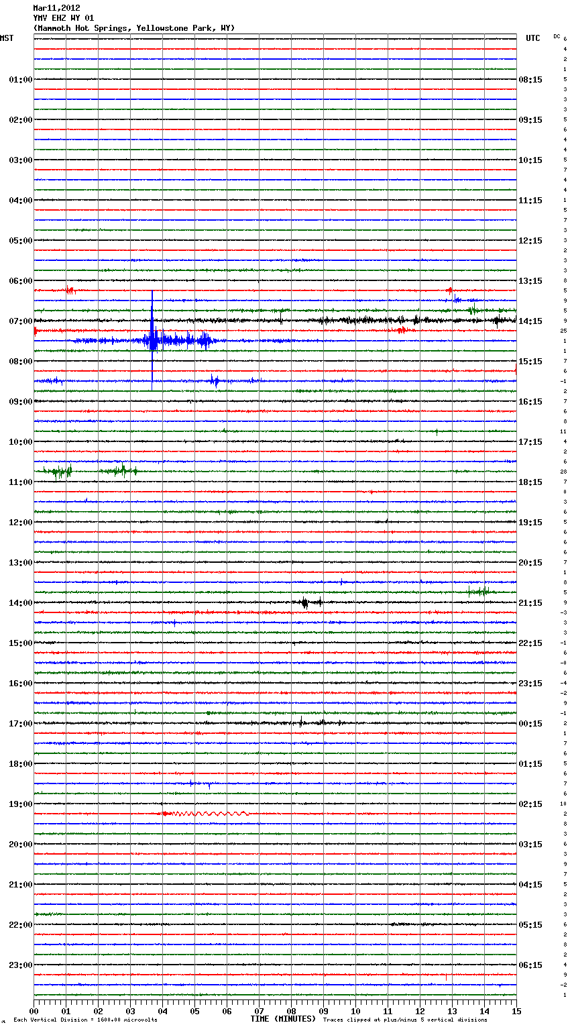The image size is (570, 1029).
Task: Click the UTC time label "18:15"
Action: point(530,482)
